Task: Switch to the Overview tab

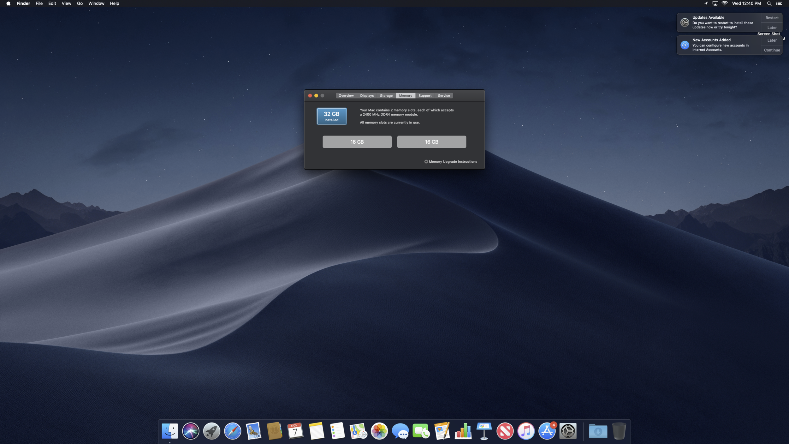Action: point(346,96)
